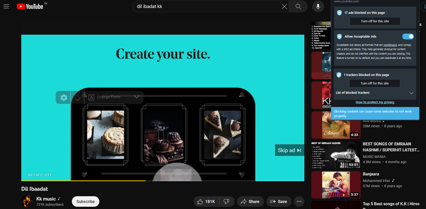
Task: Click the shield icon beside Allow Acceptable Ads
Action: pyautogui.click(x=339, y=37)
